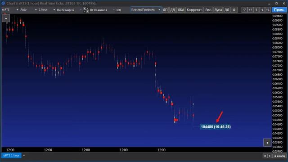Click the 107000 price axis label
Image resolution: width=288 pixels, height=162 pixels.
(277, 70)
